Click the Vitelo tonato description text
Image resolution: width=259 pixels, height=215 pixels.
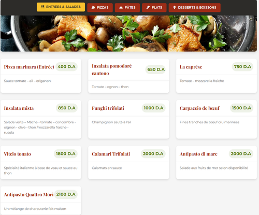click(40, 170)
